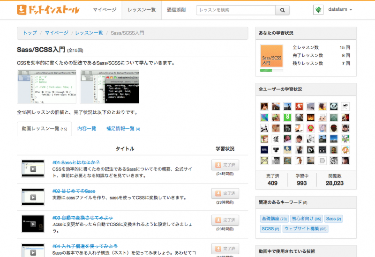375x257 pixels.
Task: Toggle 完了済 status for lesson #03
Action: coord(225,220)
